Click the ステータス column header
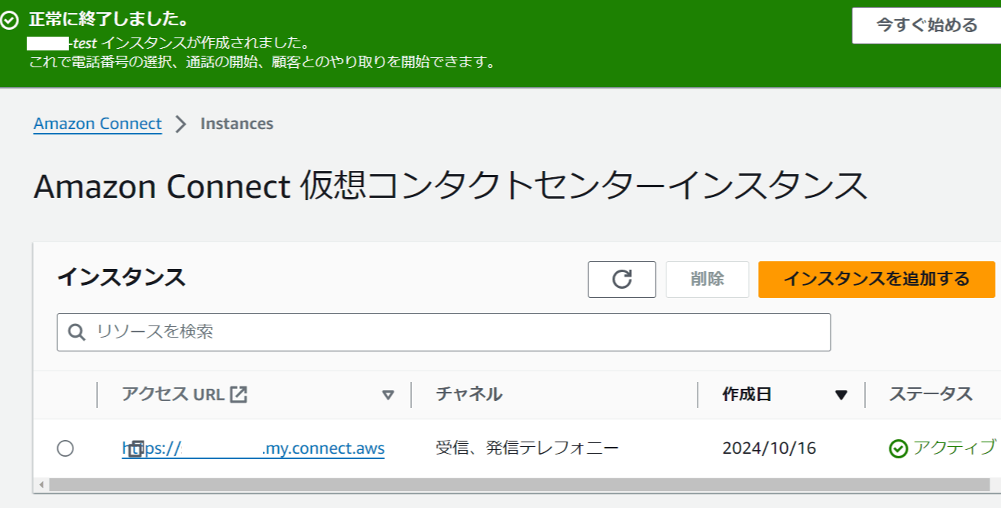 [x=931, y=394]
